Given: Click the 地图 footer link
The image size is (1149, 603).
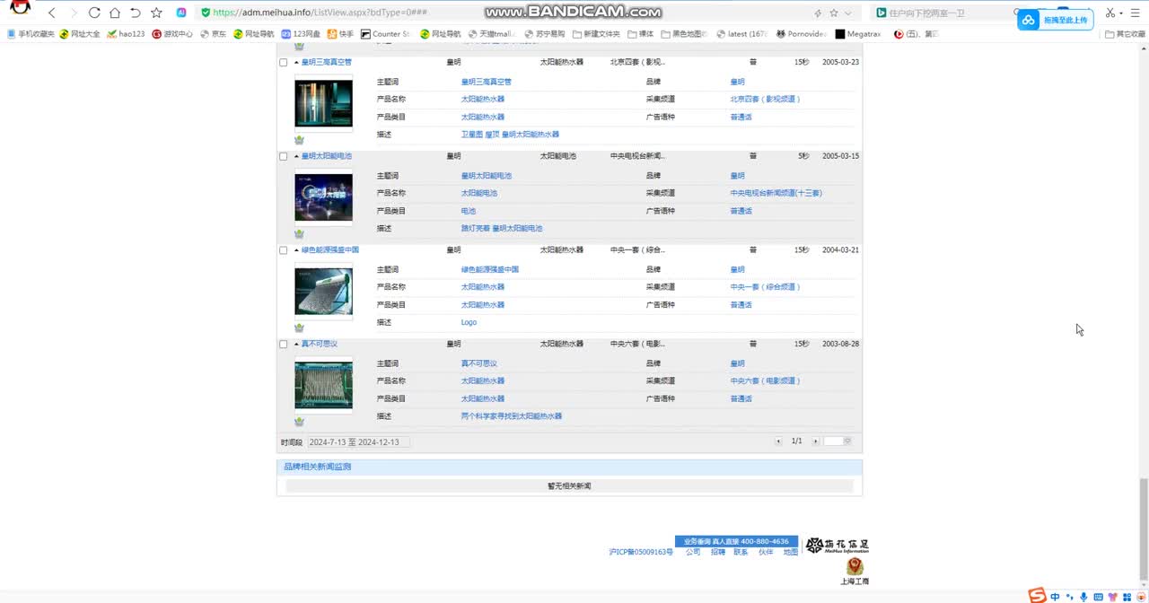Looking at the screenshot, I should [x=790, y=553].
